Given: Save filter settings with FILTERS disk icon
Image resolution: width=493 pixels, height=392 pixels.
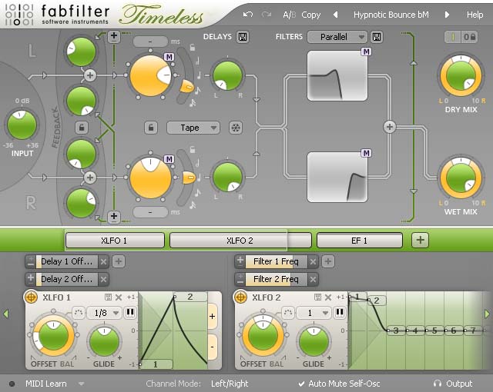Looking at the screenshot, I should click(377, 37).
